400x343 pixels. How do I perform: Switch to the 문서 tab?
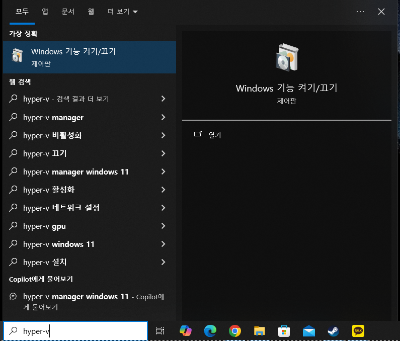coord(68,12)
